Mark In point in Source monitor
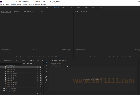The width and height of the screenshot is (140, 95). 20,57
